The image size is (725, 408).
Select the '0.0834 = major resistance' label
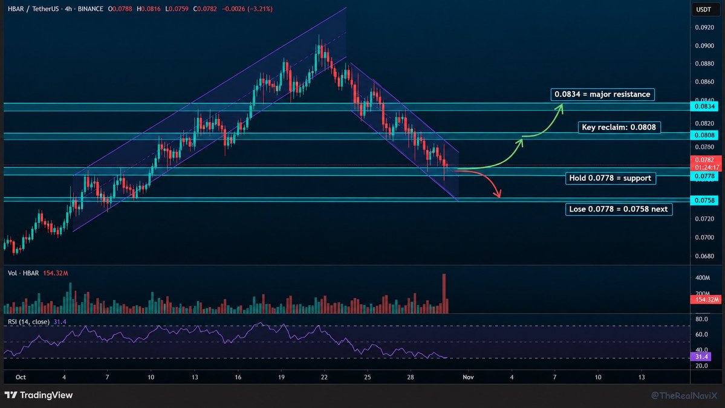click(x=602, y=94)
